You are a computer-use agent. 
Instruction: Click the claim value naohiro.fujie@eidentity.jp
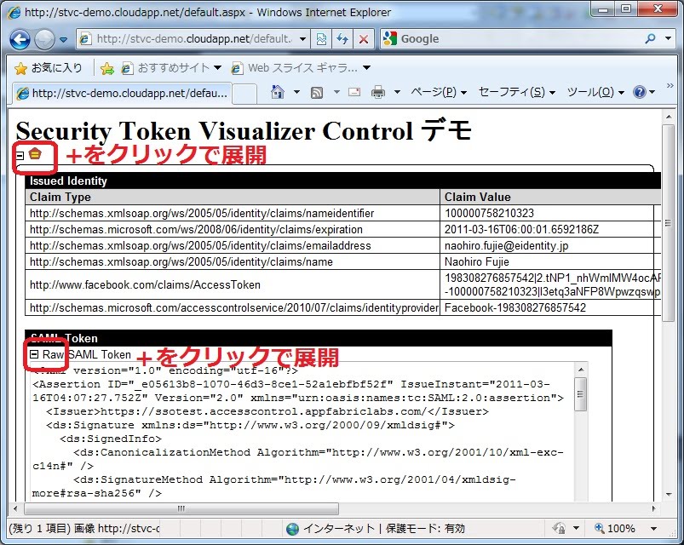click(x=506, y=245)
